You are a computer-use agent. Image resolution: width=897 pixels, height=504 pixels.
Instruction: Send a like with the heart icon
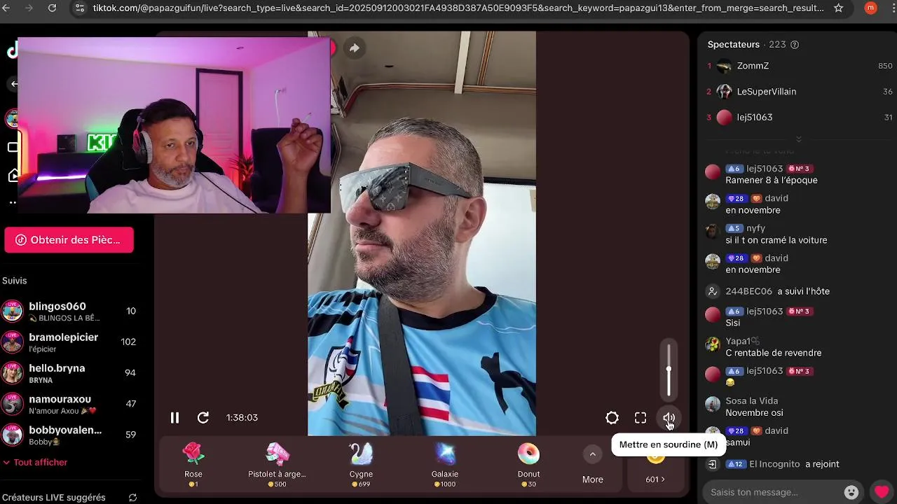click(882, 492)
